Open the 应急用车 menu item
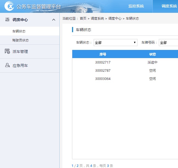 pos(20,66)
